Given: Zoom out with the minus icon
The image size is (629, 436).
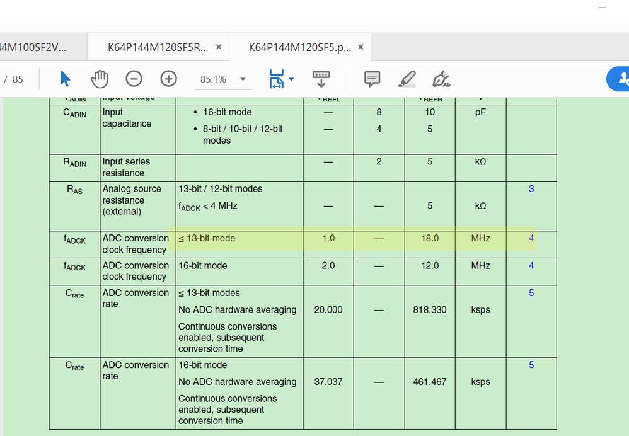Looking at the screenshot, I should pos(134,79).
